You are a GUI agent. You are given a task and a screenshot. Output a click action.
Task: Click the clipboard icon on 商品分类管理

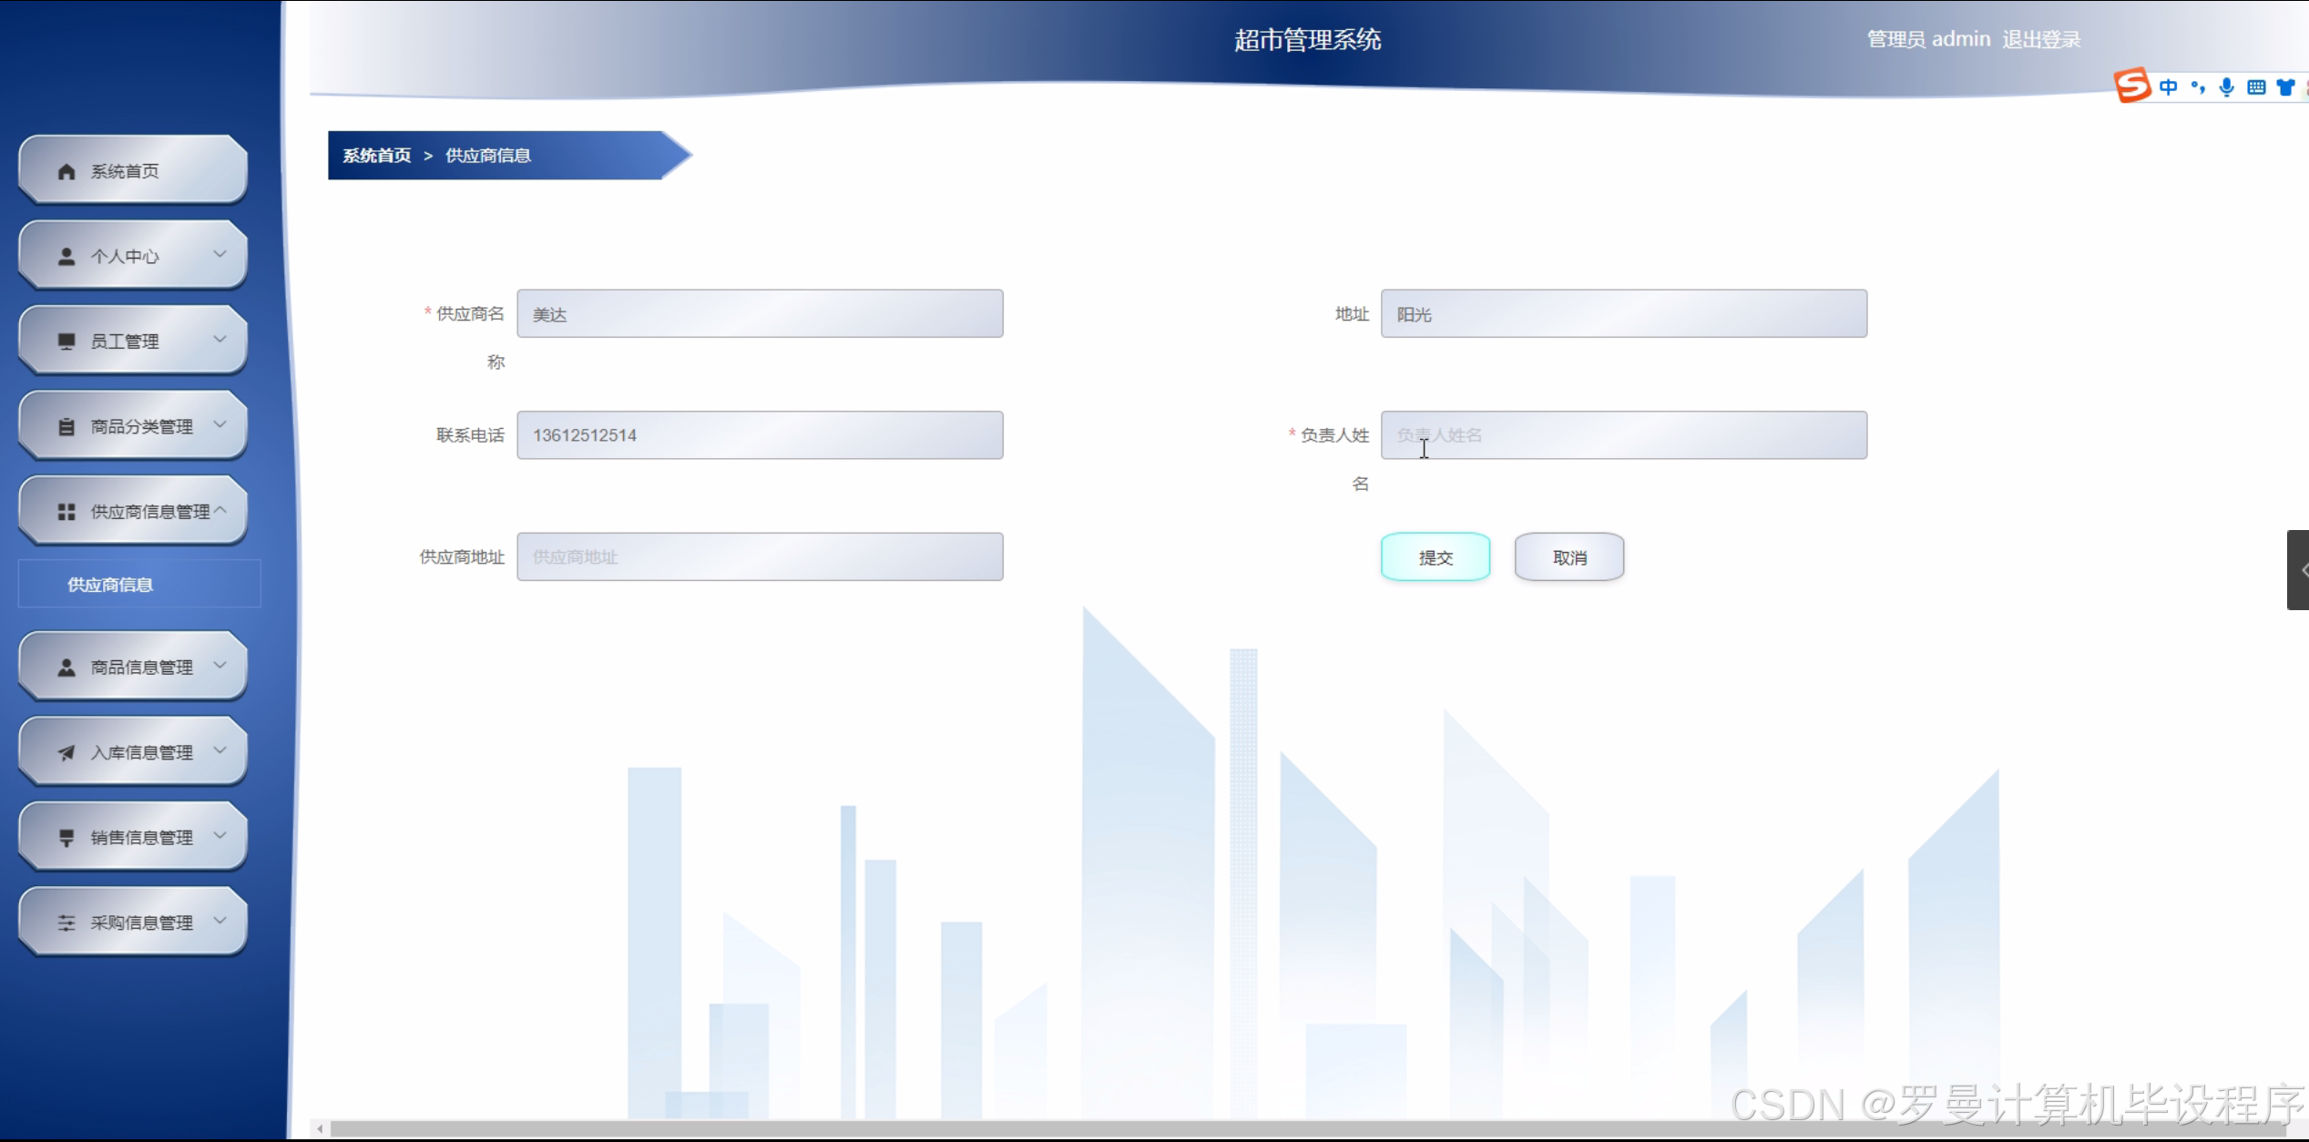coord(66,424)
